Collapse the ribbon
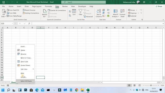The image size is (165, 93). click(x=163, y=20)
